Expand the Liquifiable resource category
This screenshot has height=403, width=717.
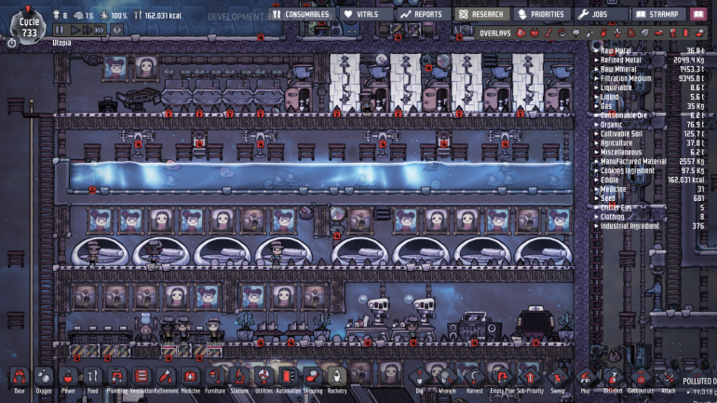pos(649,87)
